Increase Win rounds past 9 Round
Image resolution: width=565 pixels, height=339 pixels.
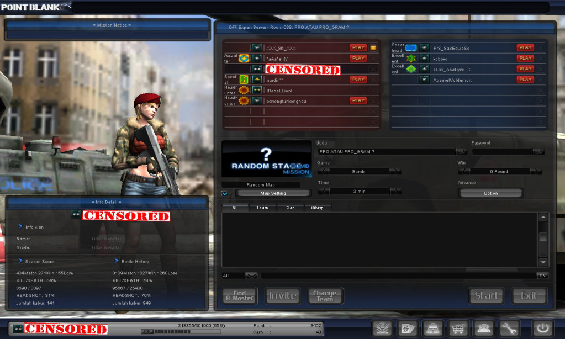(x=536, y=172)
